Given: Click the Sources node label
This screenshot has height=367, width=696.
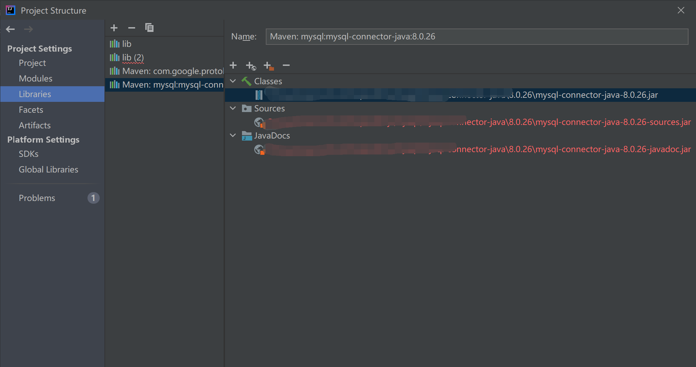Looking at the screenshot, I should pyautogui.click(x=270, y=108).
